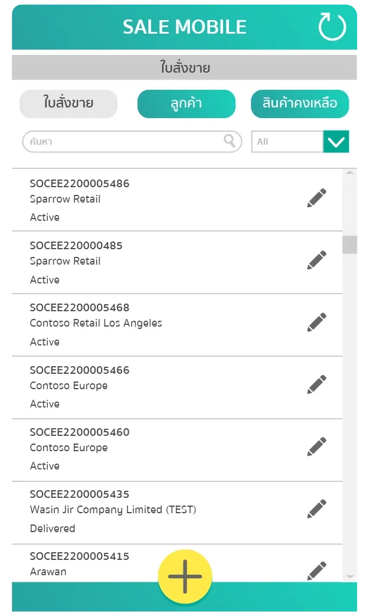
Task: Edit the Wasin Jir order SOCEE2200005435
Action: point(316,508)
